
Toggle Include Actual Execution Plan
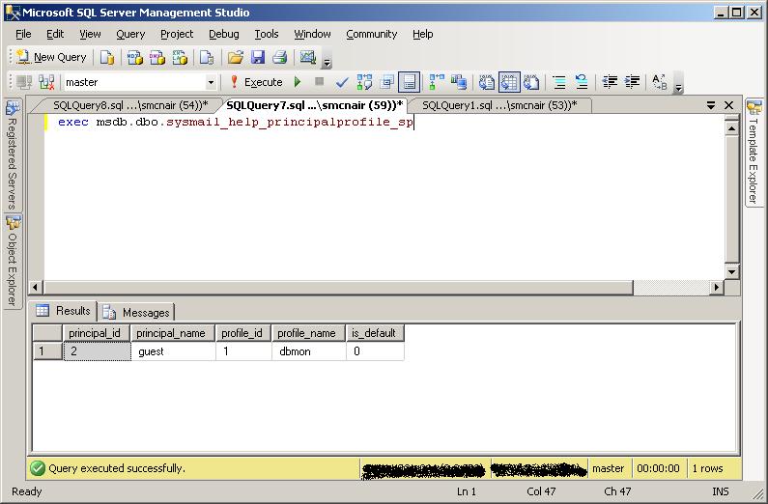[x=437, y=82]
